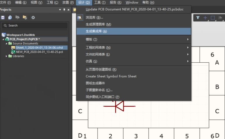The image size is (225, 139).
Task: Click the align objects icon in schematic toolbar
Action: (220, 18)
